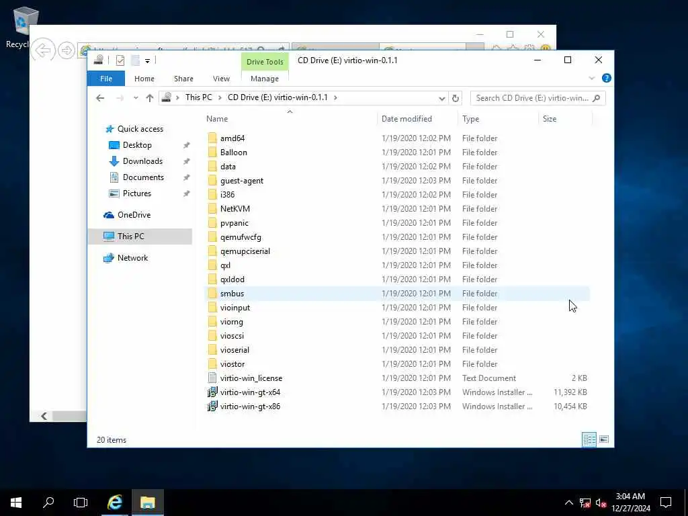Image resolution: width=688 pixels, height=516 pixels.
Task: Open Desktop in navigation pane
Action: (x=137, y=145)
